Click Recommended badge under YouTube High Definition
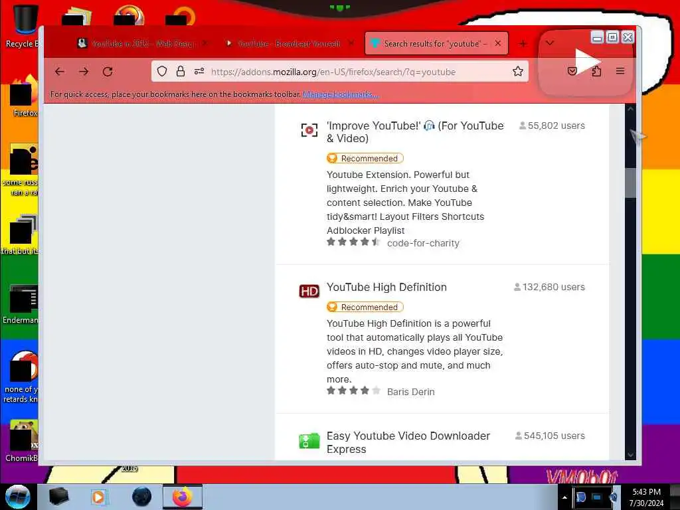The image size is (680, 510). [365, 307]
